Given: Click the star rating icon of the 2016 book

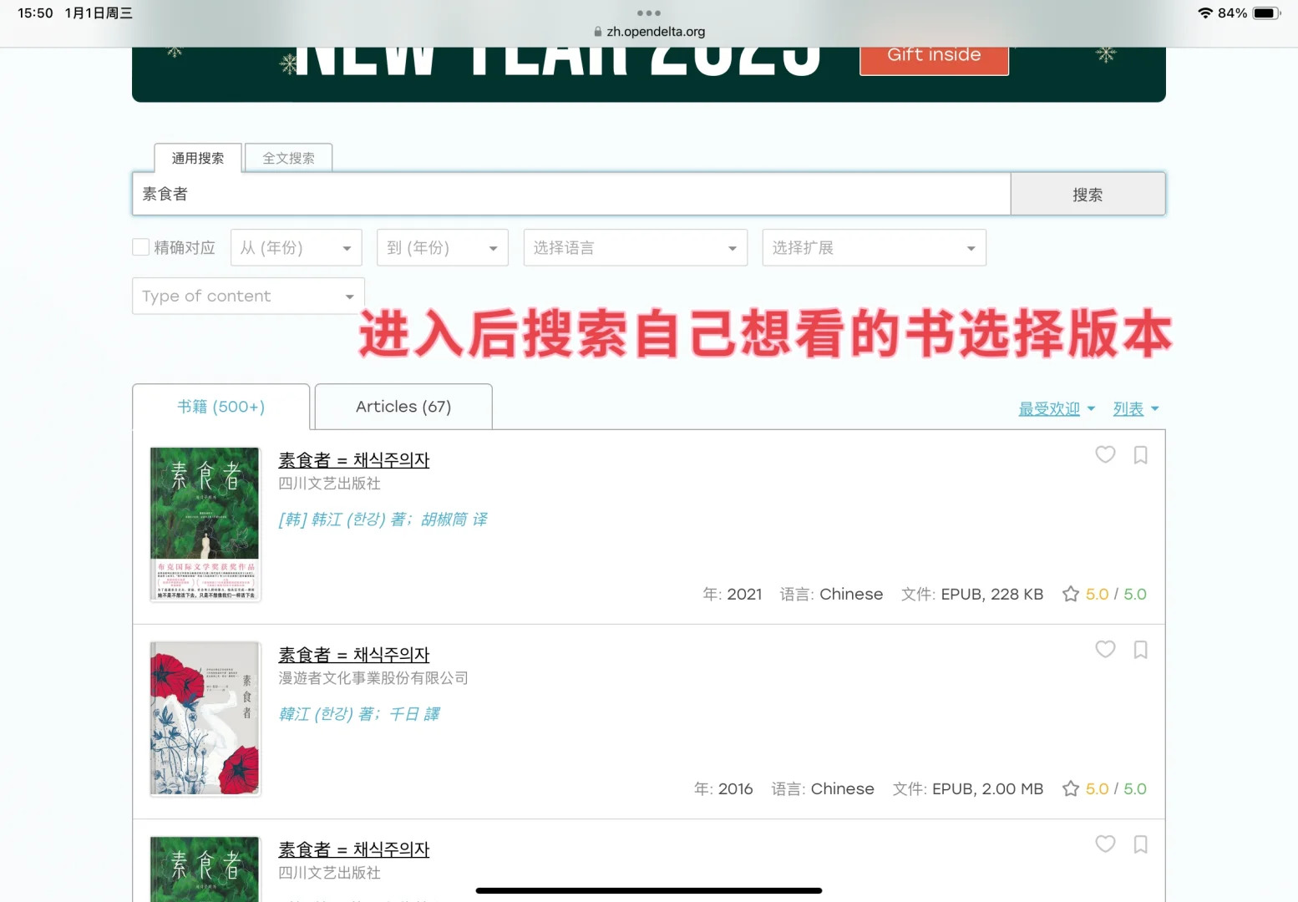Looking at the screenshot, I should pos(1071,788).
